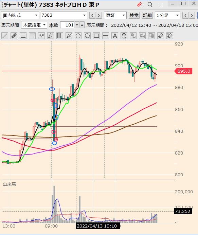Open the 7383 stock code dropdown
This screenshot has width=198, height=235.
[x=64, y=15]
